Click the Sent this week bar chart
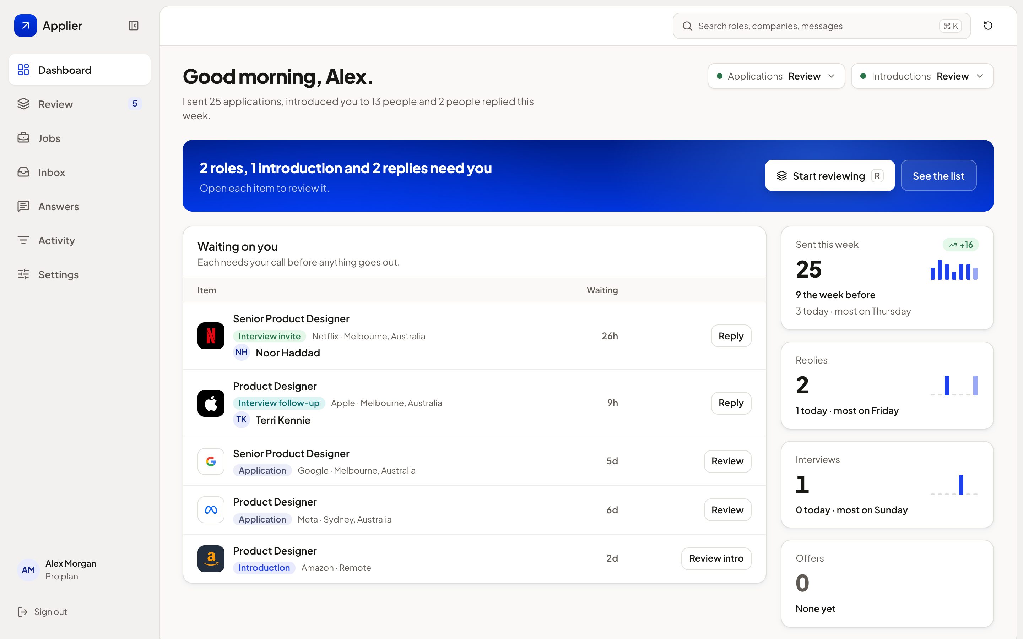The height and width of the screenshot is (639, 1023). [954, 270]
